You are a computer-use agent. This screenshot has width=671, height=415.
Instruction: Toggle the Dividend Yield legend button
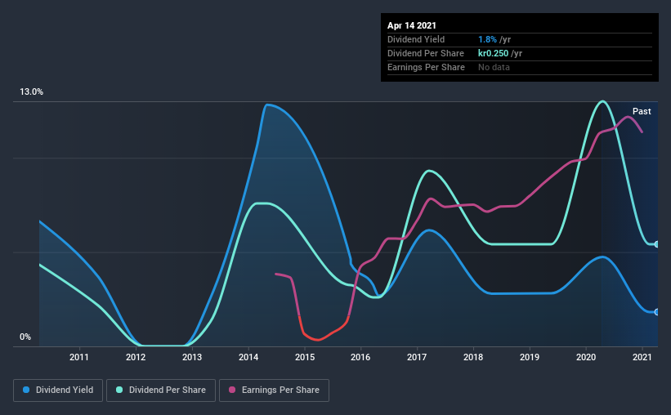[x=58, y=390]
